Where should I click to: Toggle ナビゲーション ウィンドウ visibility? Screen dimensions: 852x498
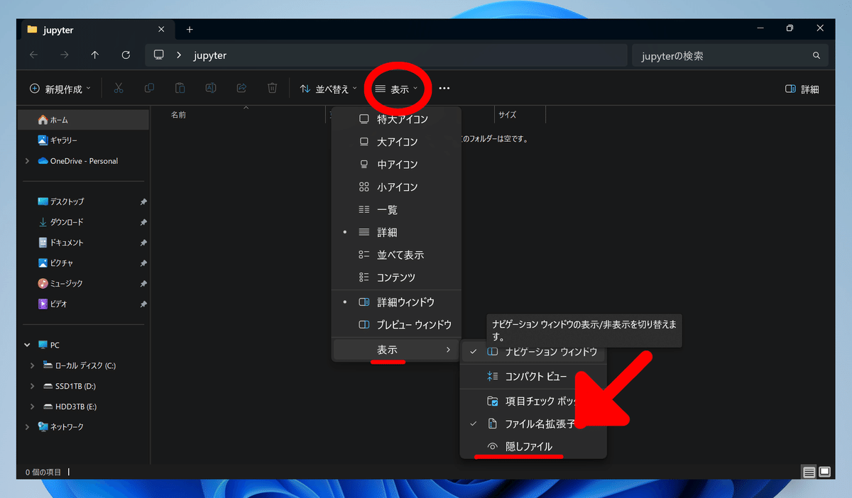(533, 352)
